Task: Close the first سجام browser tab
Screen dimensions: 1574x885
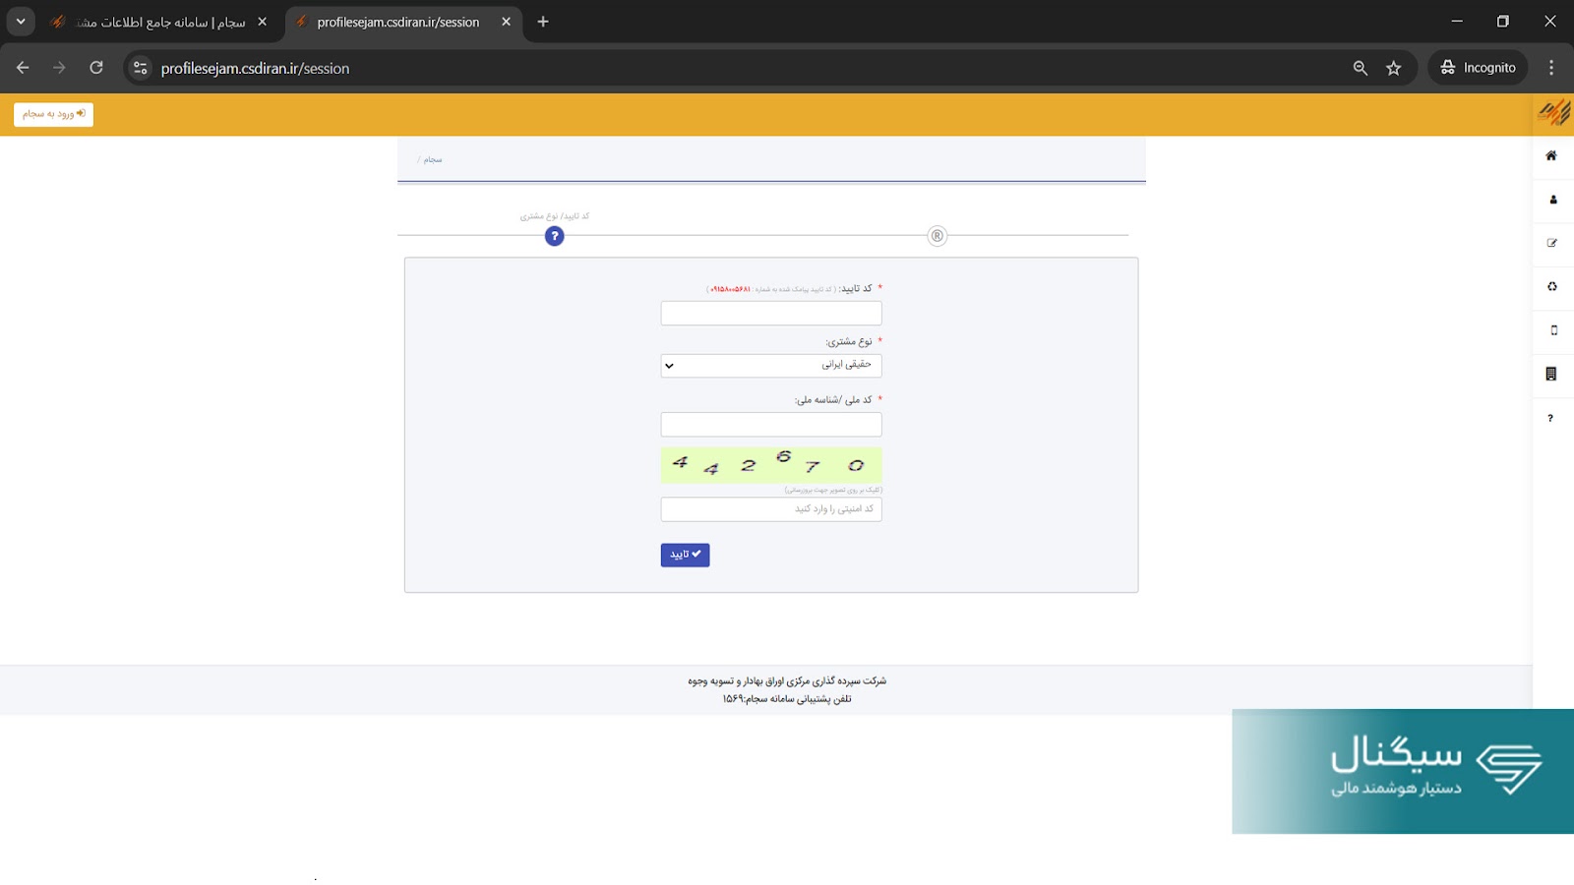Action: [262, 22]
